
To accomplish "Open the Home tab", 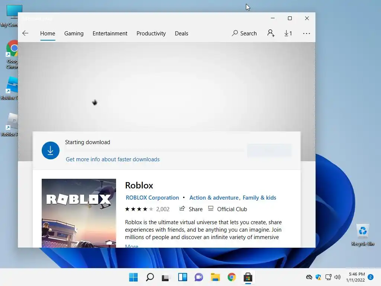I will pos(48,33).
